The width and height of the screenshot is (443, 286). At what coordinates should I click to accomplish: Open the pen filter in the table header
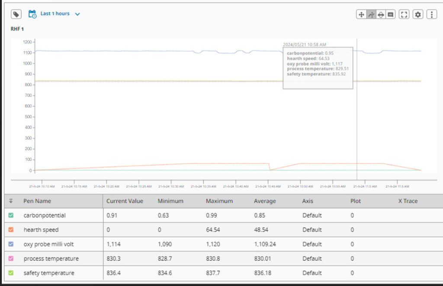pyautogui.click(x=12, y=201)
